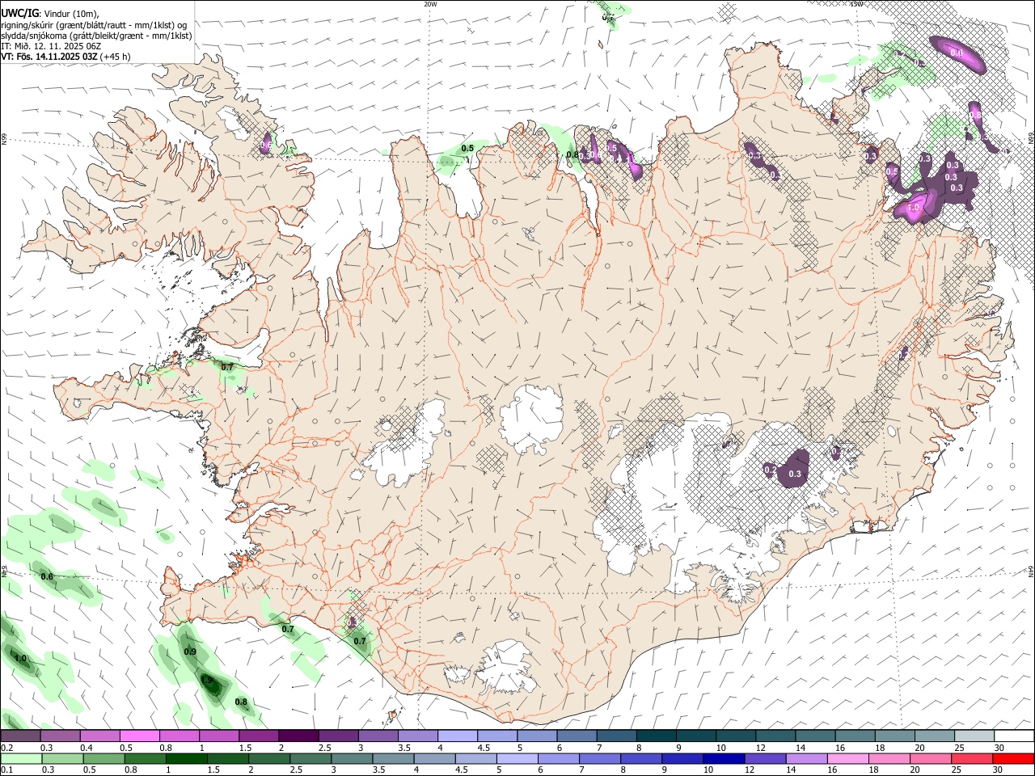Click the snow legend label '3.5'
The width and height of the screenshot is (1035, 776).
click(x=404, y=748)
